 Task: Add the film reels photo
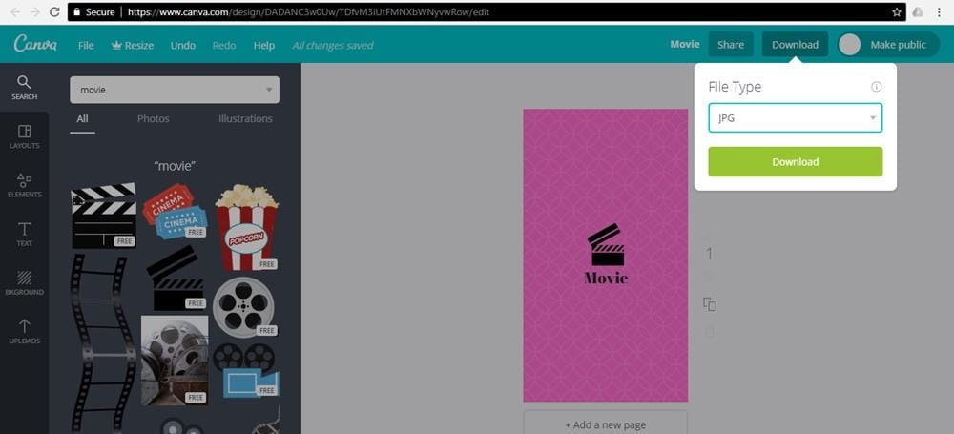[x=174, y=360]
